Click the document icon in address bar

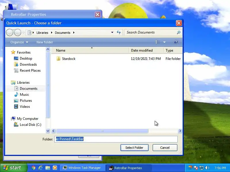pyautogui.click(x=30, y=32)
